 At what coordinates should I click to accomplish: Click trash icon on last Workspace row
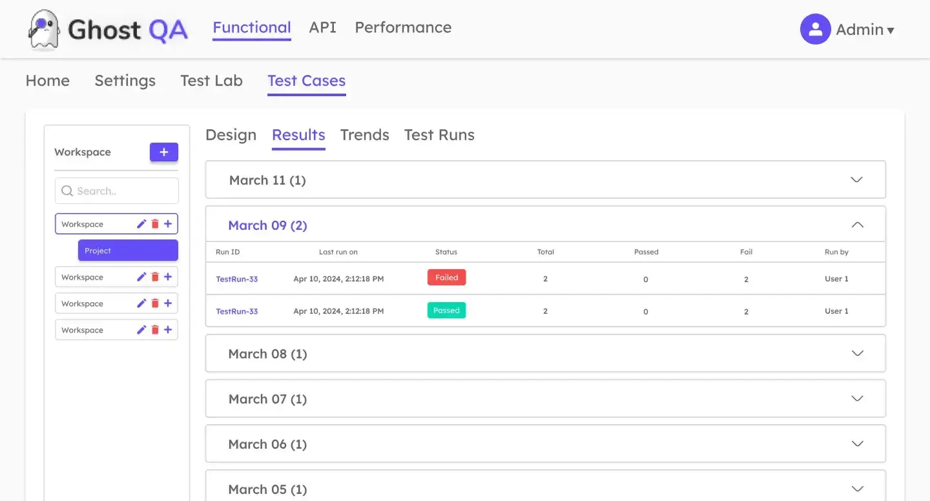[155, 330]
